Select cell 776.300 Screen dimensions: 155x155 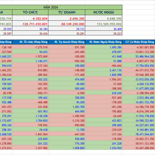[x=67, y=143]
